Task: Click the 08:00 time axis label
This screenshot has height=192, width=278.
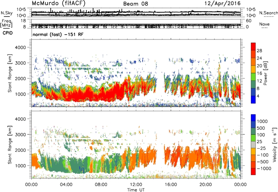Action: 101,185
